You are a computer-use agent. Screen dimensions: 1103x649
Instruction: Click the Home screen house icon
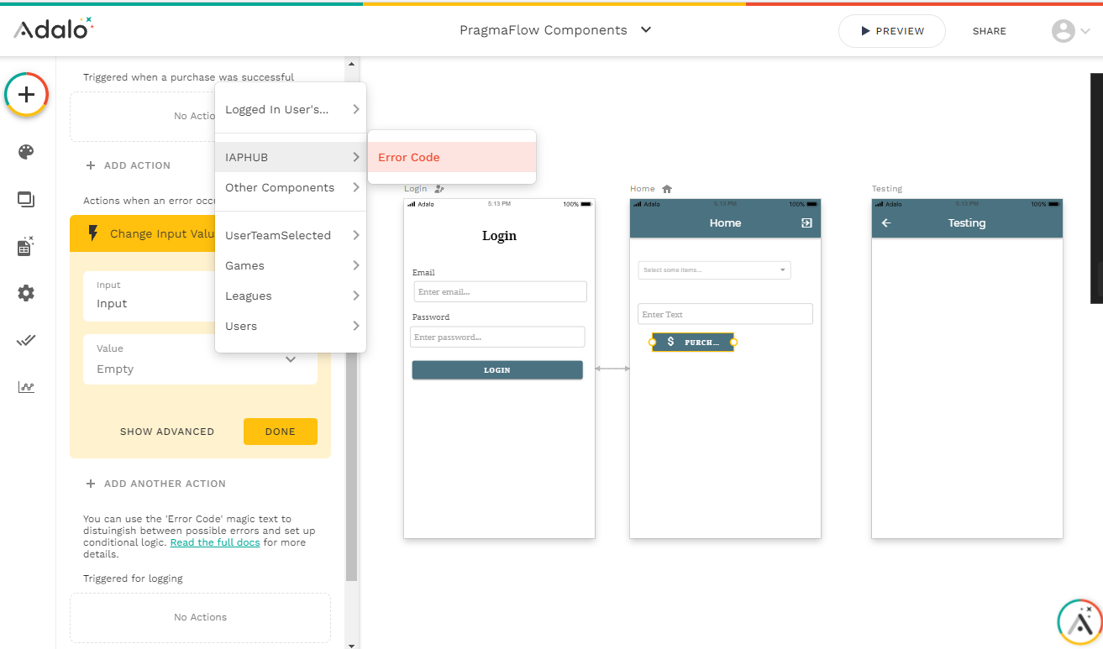[667, 189]
